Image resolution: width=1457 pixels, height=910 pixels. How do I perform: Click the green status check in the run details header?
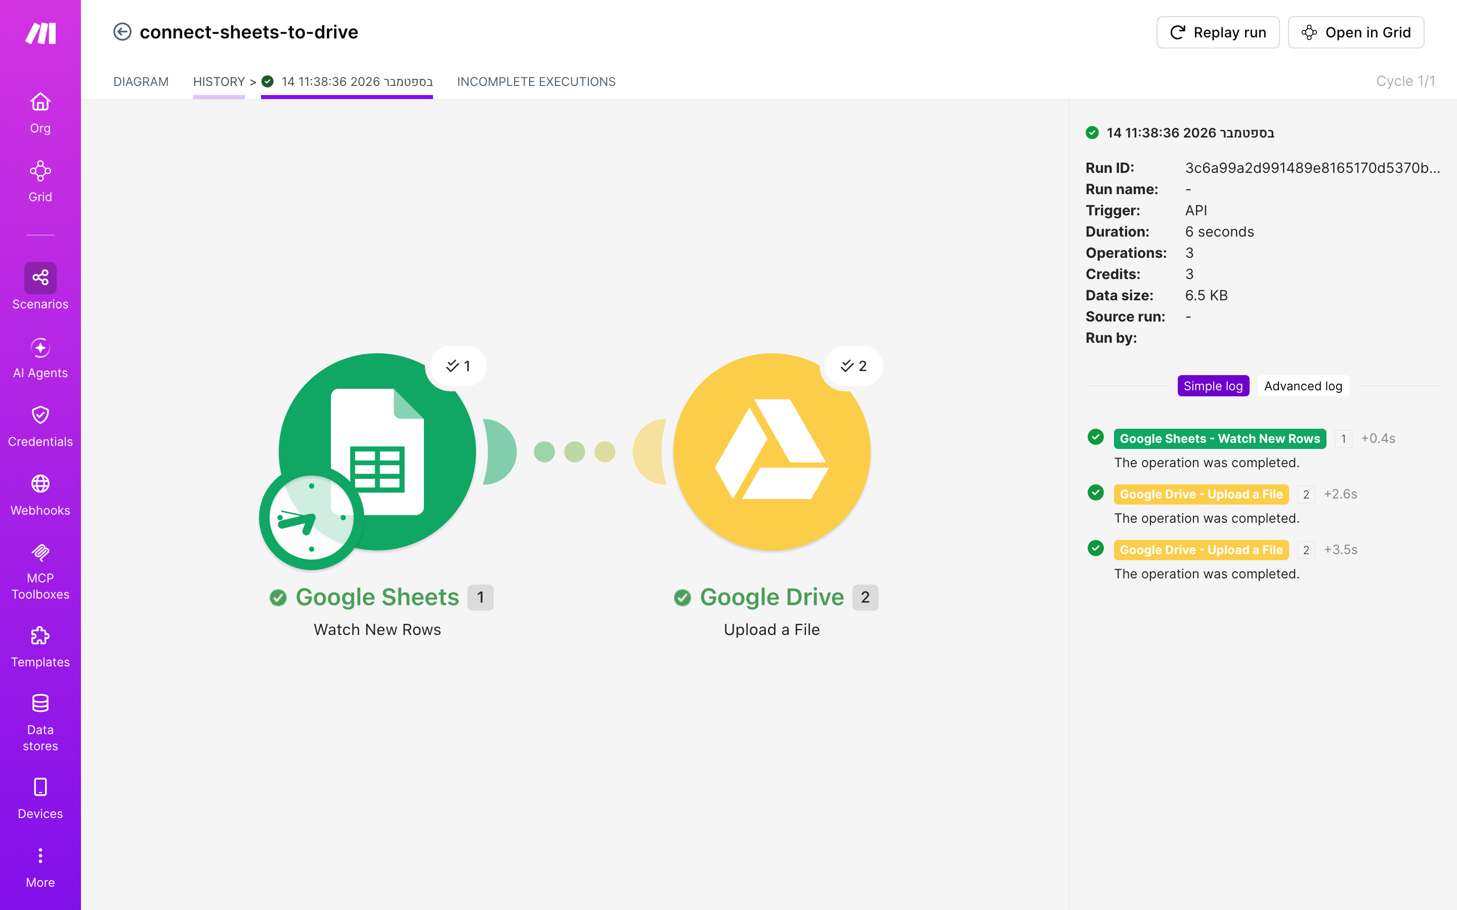1092,132
